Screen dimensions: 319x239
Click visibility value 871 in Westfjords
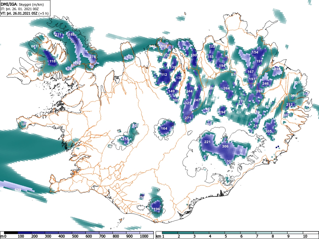34,46
